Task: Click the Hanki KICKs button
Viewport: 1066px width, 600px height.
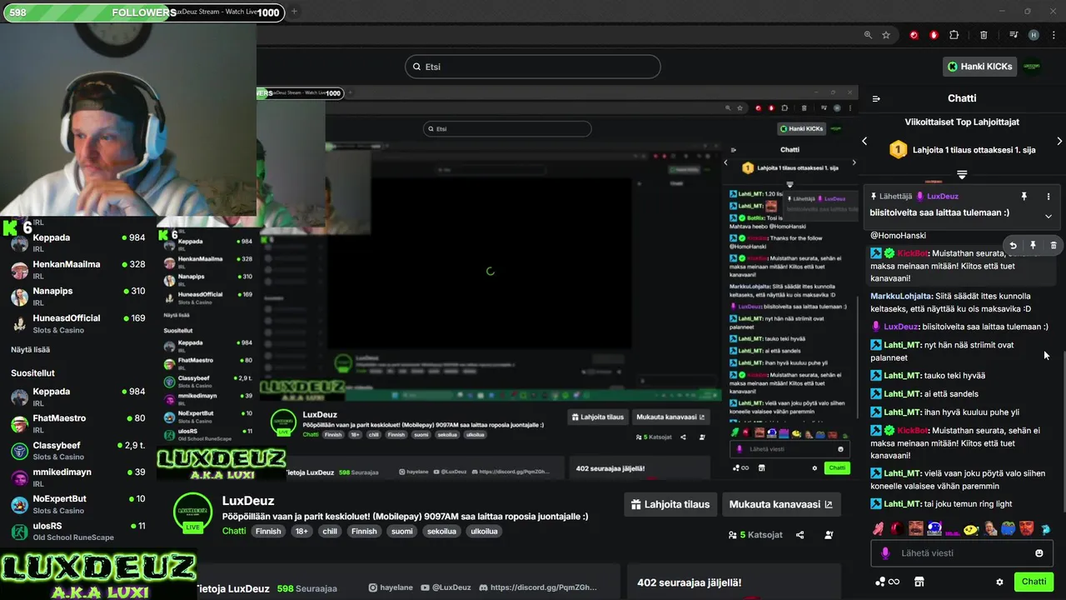Action: [980, 66]
